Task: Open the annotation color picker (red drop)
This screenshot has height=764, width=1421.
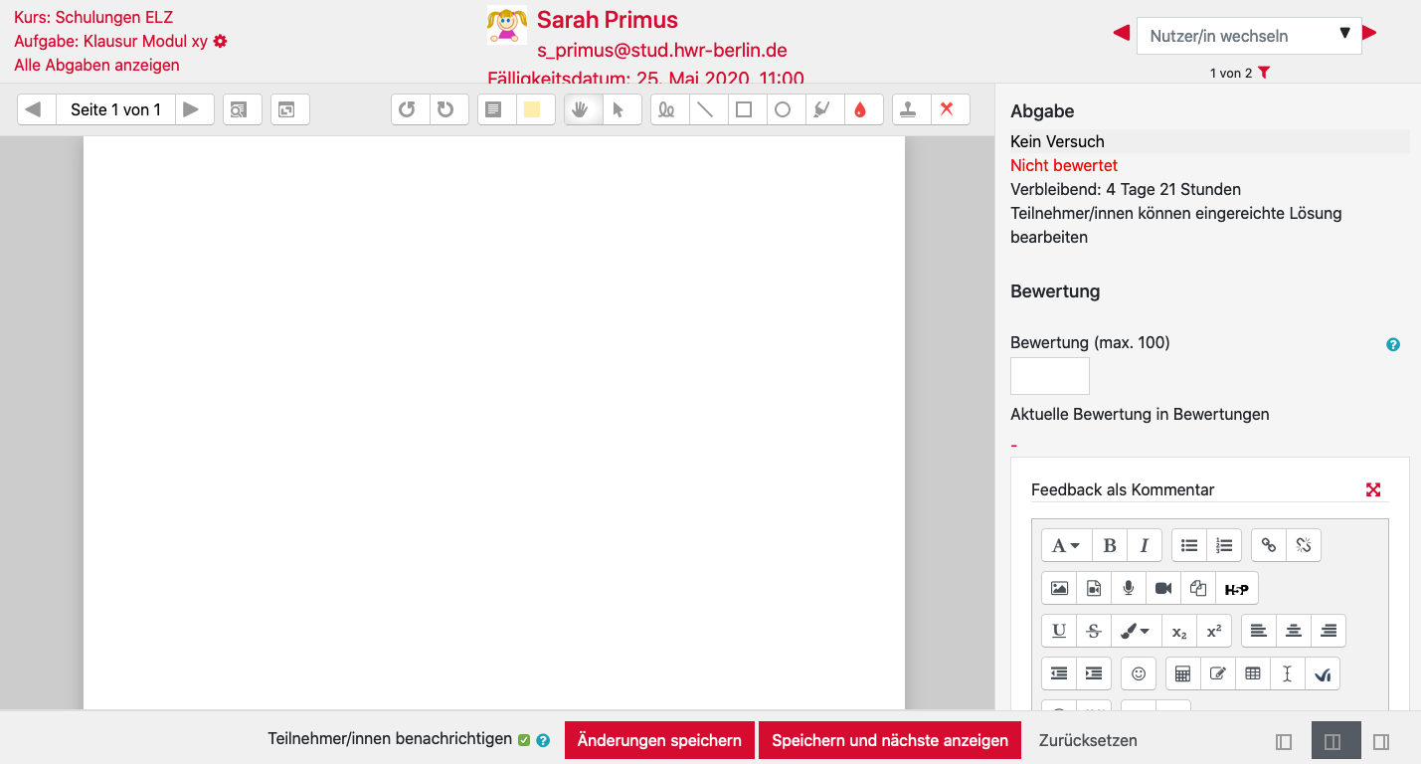Action: (862, 109)
